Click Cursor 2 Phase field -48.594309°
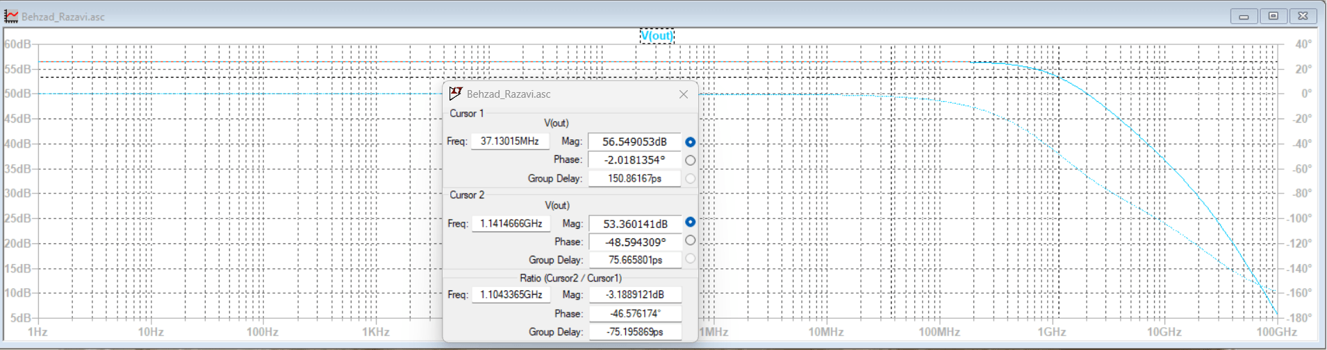Viewport: 1327px width, 350px height. click(x=635, y=242)
